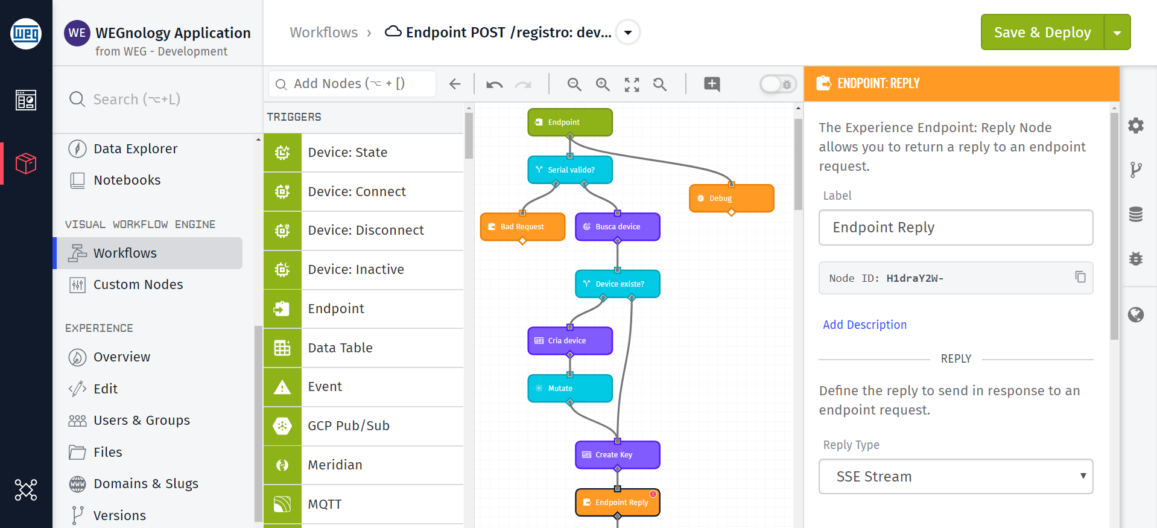Choose Meridian trigger from palette

tap(364, 465)
